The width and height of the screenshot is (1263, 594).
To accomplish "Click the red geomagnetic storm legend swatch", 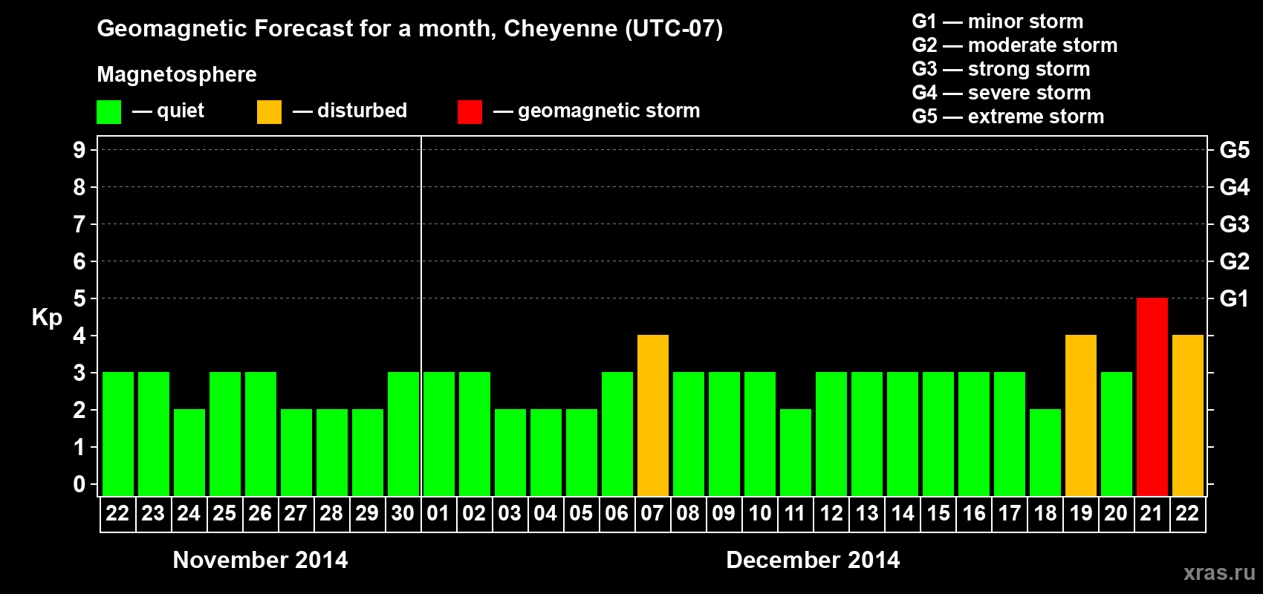I will (470, 112).
